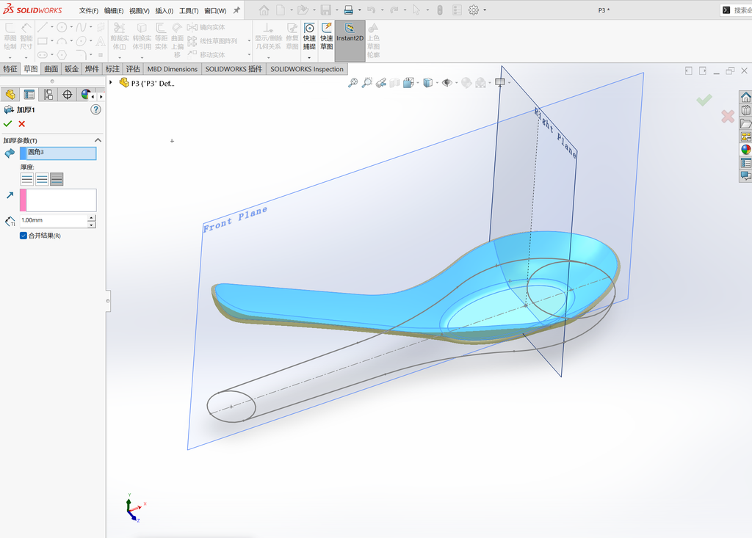752x538 pixels.
Task: Click the Section View icon
Action: point(394,83)
